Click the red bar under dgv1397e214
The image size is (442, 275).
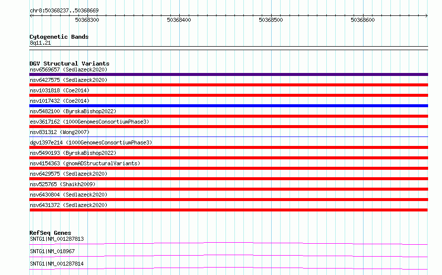[x=228, y=147]
